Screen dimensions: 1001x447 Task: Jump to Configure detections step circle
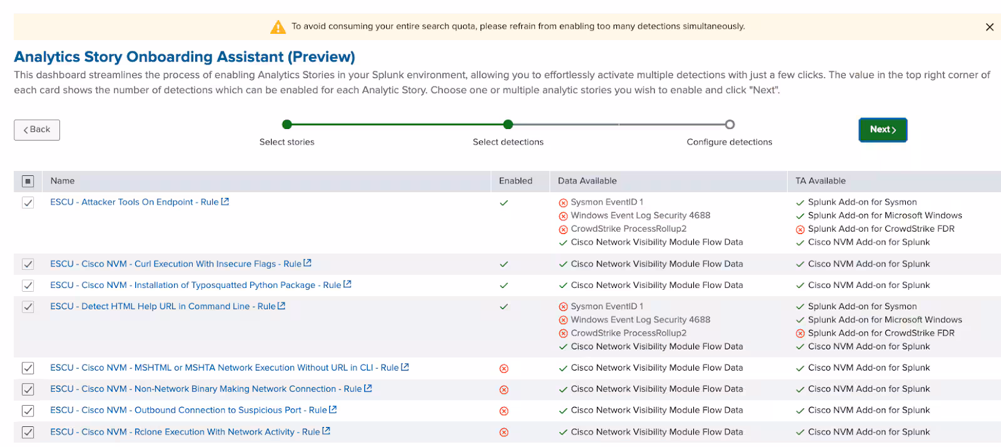(x=729, y=124)
